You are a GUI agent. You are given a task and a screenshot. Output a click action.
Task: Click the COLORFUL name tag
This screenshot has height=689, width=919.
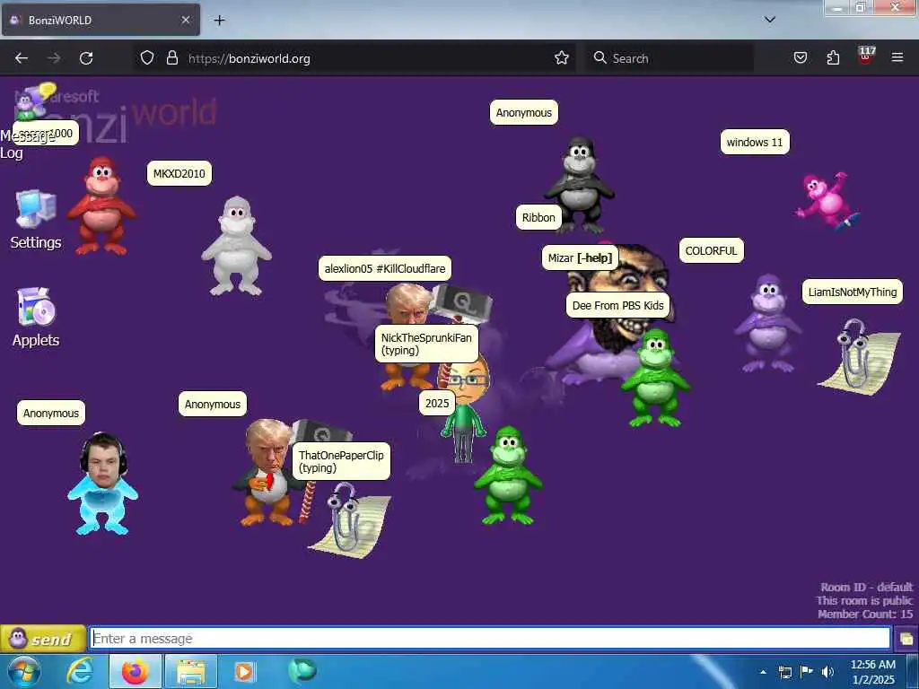712,251
